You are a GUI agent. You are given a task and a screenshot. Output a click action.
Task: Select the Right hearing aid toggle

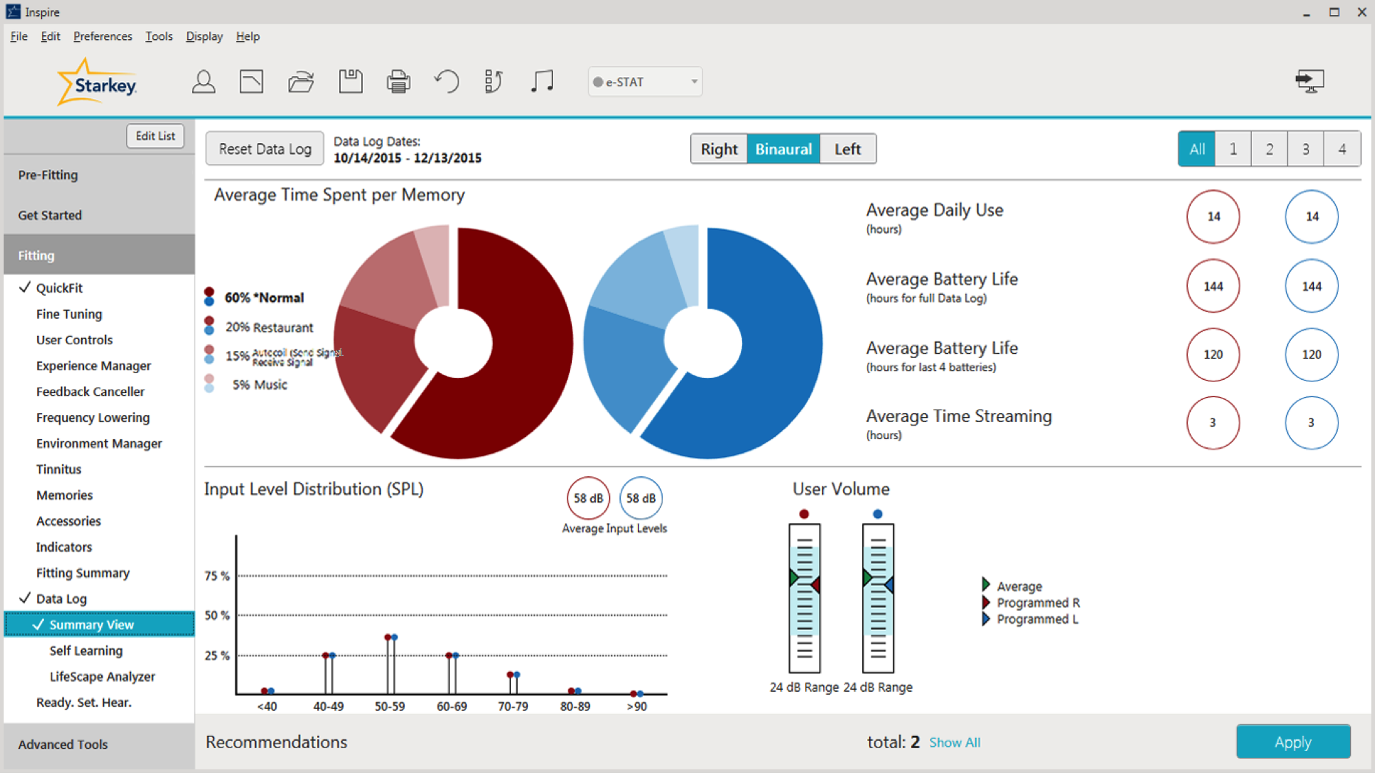tap(720, 149)
